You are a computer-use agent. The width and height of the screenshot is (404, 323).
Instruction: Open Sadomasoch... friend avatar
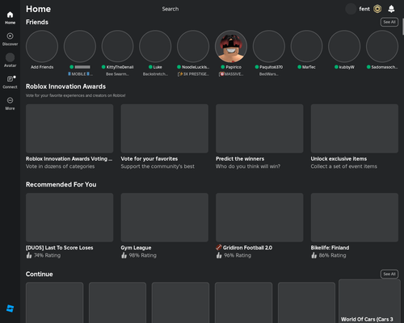pyautogui.click(x=382, y=46)
